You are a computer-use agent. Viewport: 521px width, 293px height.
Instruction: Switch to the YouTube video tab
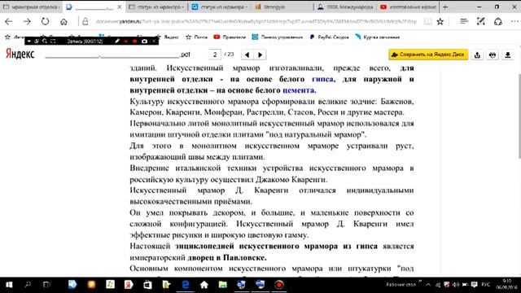pyautogui.click(x=408, y=7)
